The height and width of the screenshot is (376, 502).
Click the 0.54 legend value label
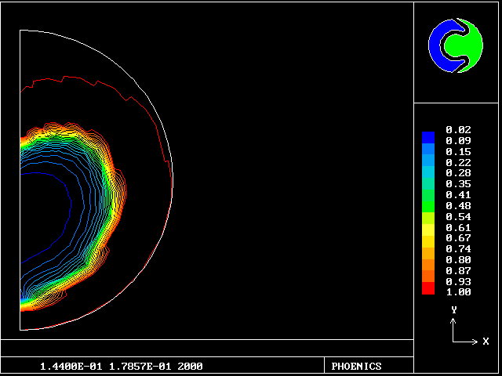[x=457, y=216]
